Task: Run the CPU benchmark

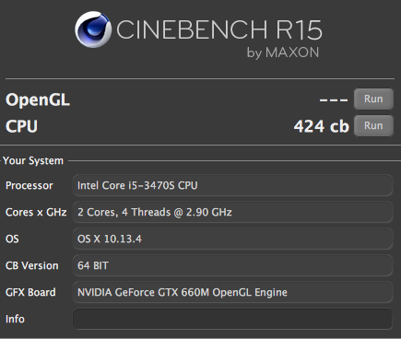Action: [373, 125]
